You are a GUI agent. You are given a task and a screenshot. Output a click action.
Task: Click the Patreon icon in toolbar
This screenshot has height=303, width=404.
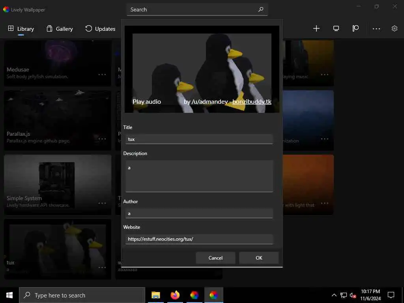355,28
